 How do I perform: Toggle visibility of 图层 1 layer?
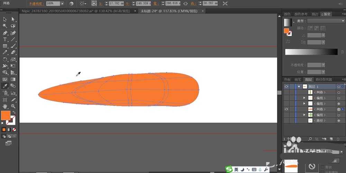[x=286, y=87]
